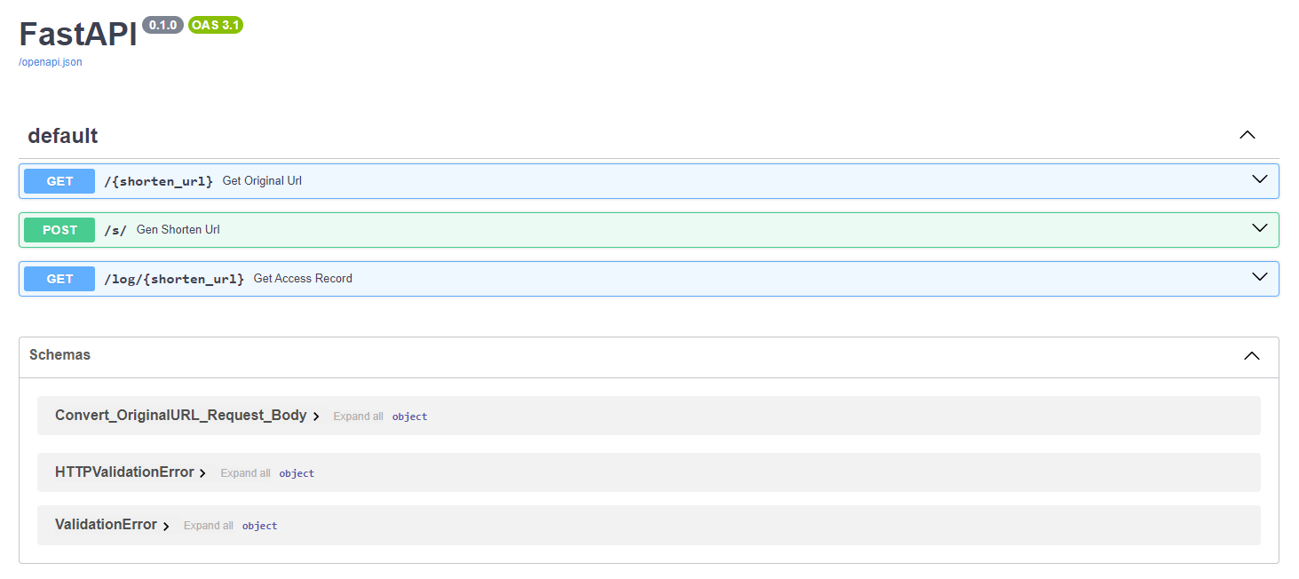Click the HTTPValidationError schema name

[124, 472]
